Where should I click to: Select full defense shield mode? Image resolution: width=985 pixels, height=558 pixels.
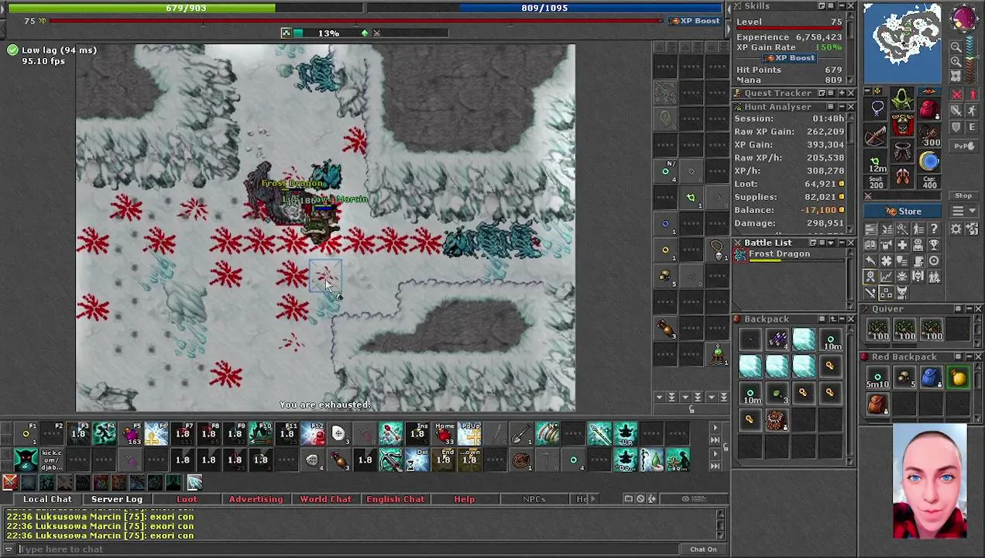pos(957,128)
